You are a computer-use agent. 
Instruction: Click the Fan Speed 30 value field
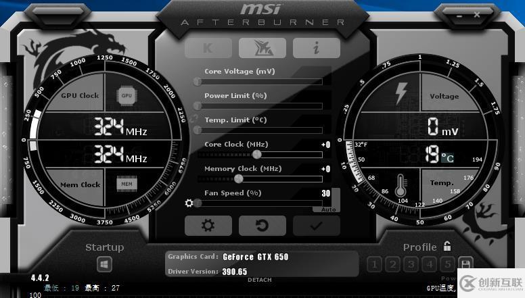[326, 193]
